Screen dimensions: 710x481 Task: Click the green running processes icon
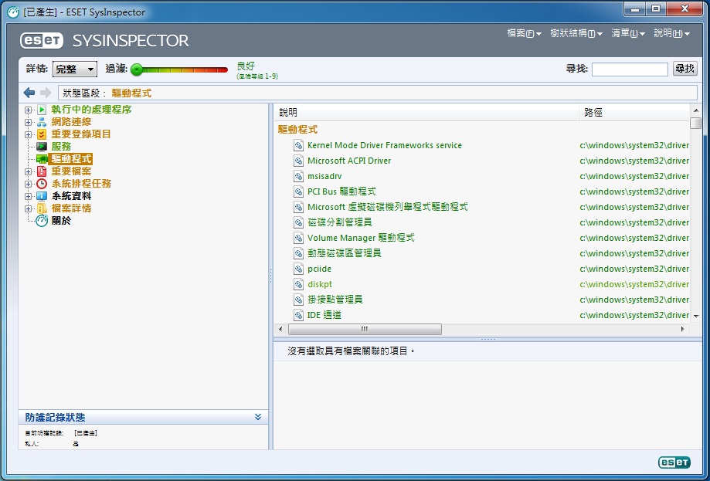coord(42,110)
